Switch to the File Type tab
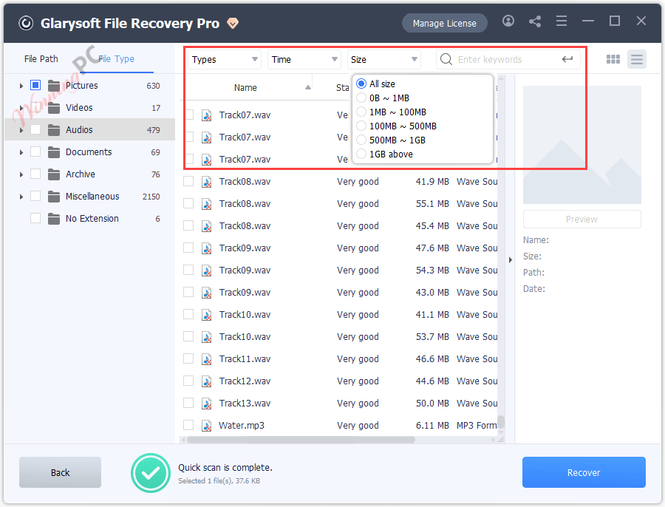Screen dimensions: 665x507 coord(116,59)
